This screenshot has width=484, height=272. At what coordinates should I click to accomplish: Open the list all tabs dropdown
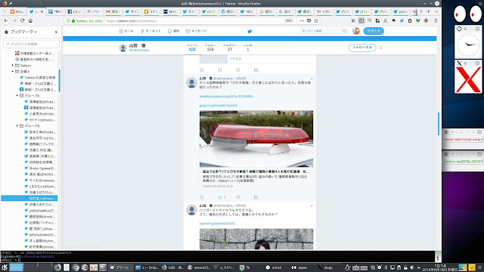tap(436, 11)
